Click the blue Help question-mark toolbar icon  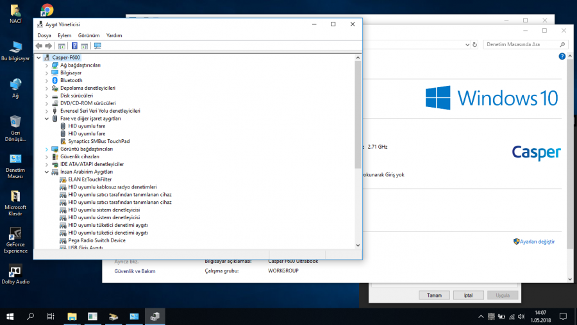(x=74, y=46)
